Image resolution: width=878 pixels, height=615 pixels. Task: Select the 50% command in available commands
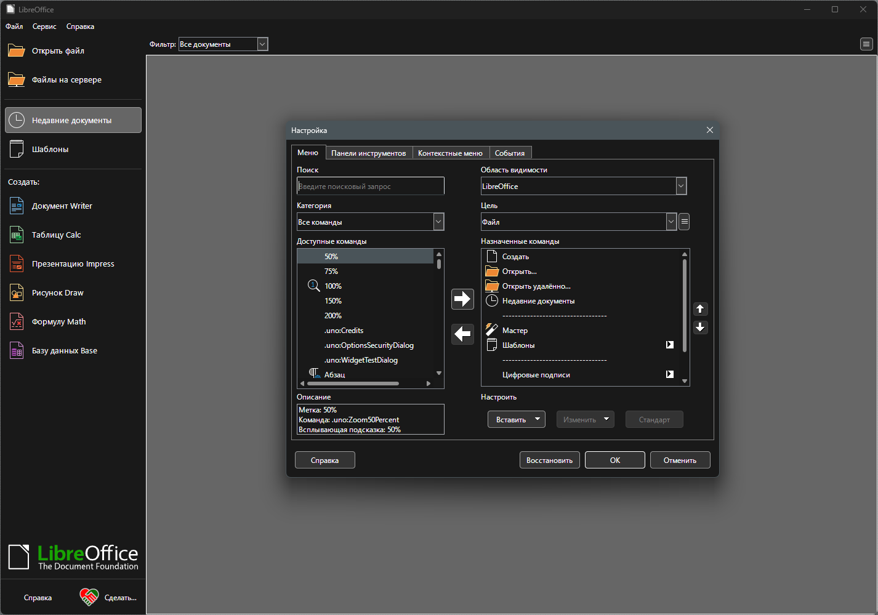tap(365, 256)
